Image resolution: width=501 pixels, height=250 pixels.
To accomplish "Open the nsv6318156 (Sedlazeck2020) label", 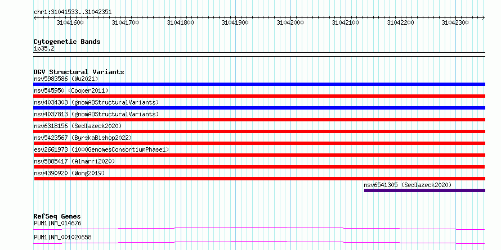I will tap(78, 126).
